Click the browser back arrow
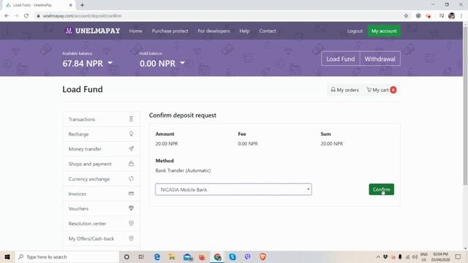 point(7,16)
